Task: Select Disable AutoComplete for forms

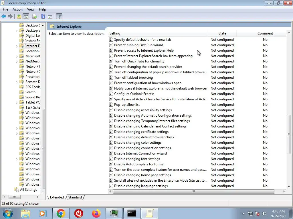Action: coord(138,164)
